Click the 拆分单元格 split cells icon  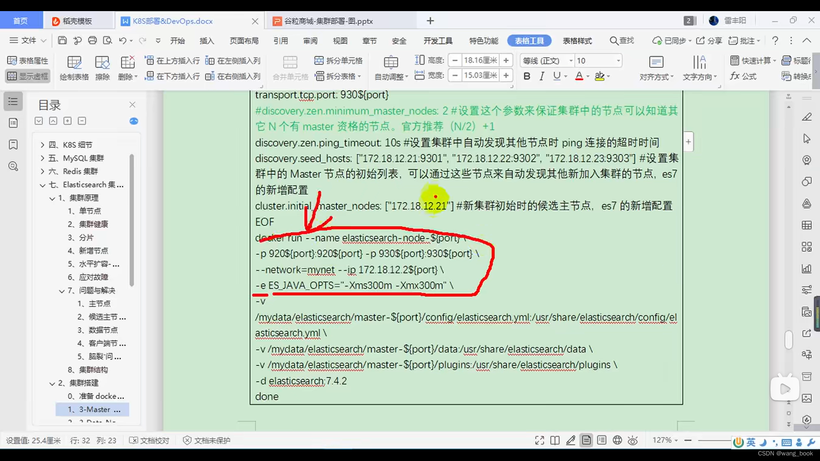click(338, 60)
